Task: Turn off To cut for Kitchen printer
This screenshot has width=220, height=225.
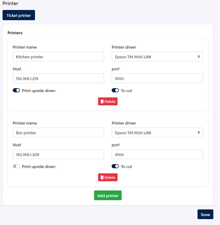Action: click(115, 91)
